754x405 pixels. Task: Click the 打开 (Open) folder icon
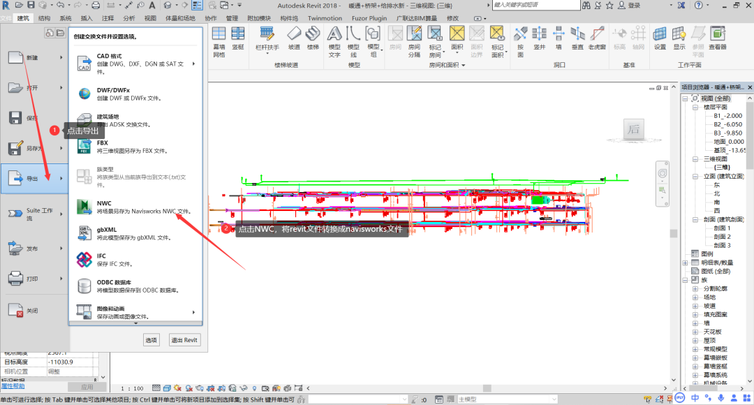pos(15,87)
